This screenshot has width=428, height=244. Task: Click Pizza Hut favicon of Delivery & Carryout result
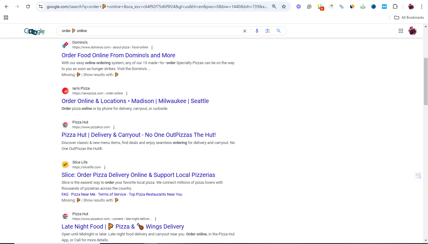pyautogui.click(x=65, y=125)
